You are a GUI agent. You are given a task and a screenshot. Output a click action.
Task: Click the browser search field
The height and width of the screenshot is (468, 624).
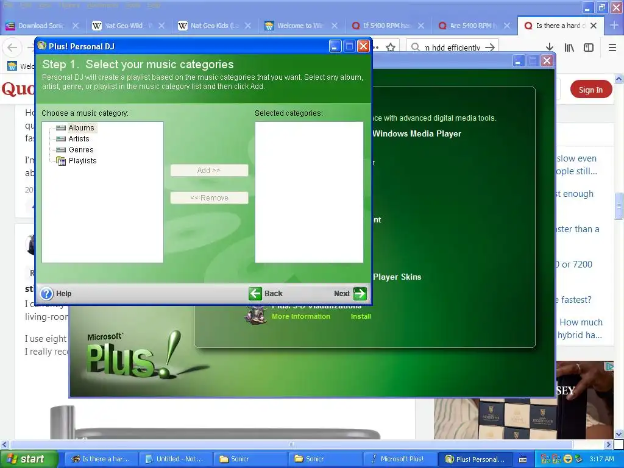(452, 48)
